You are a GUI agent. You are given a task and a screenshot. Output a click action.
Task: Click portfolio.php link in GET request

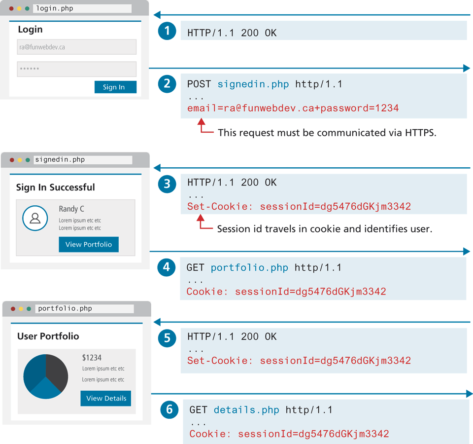[249, 268]
